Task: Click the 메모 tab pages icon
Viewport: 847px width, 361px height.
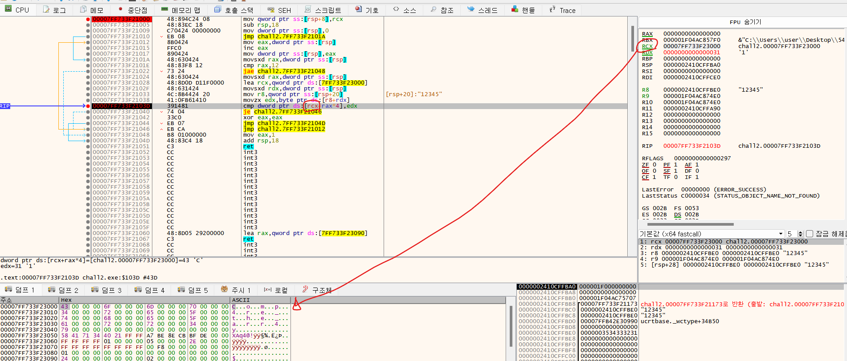Action: tap(83, 9)
